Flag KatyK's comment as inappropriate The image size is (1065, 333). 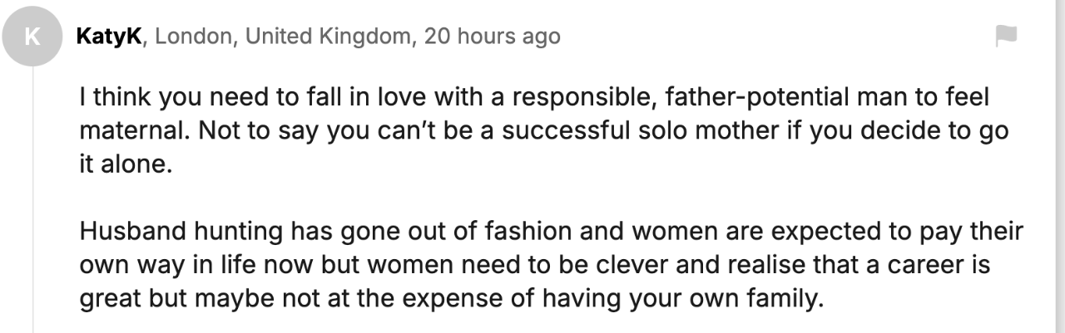pos(1006,37)
